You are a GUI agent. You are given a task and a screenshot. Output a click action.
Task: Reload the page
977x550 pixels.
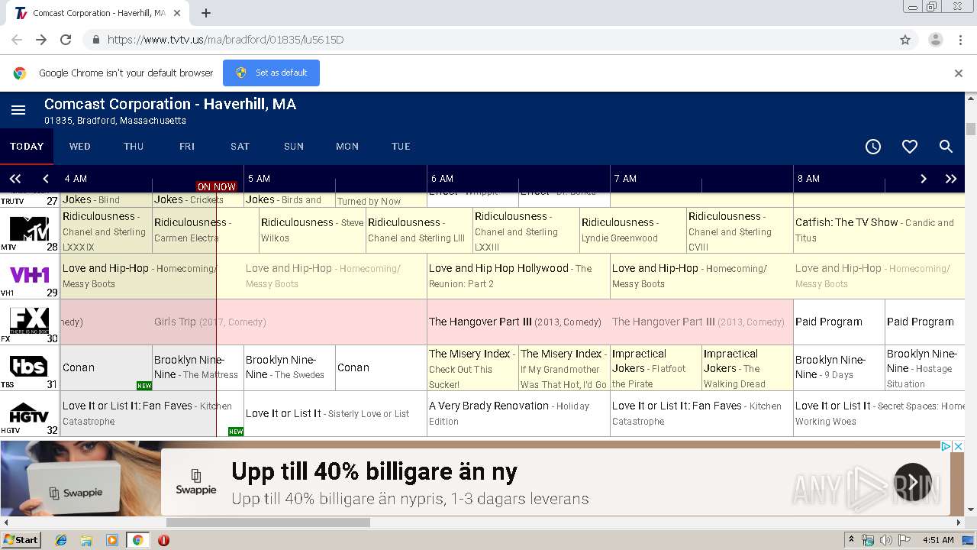click(x=66, y=40)
